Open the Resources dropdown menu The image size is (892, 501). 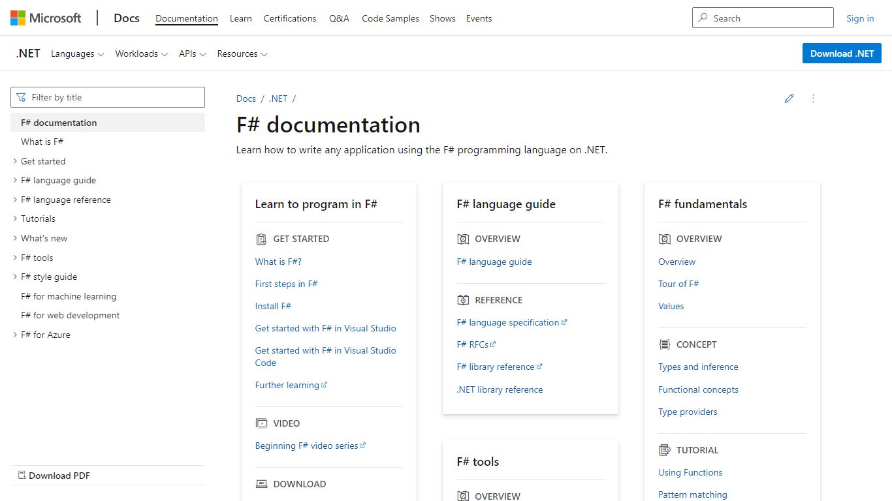(242, 53)
